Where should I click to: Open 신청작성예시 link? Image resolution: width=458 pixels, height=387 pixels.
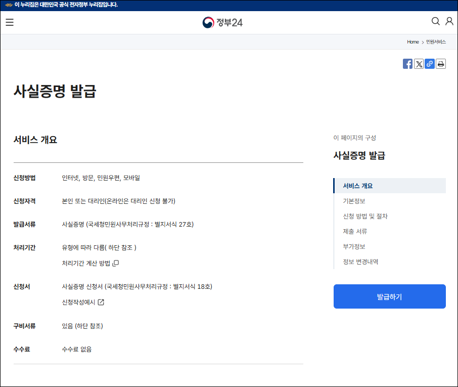(x=78, y=302)
